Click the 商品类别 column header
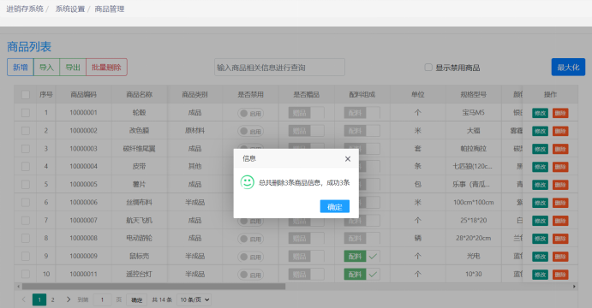592x308 pixels. [x=194, y=95]
